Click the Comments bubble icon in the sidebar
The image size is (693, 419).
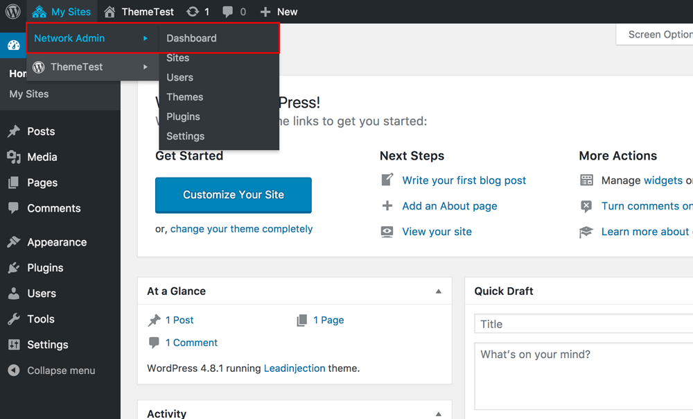[14, 207]
